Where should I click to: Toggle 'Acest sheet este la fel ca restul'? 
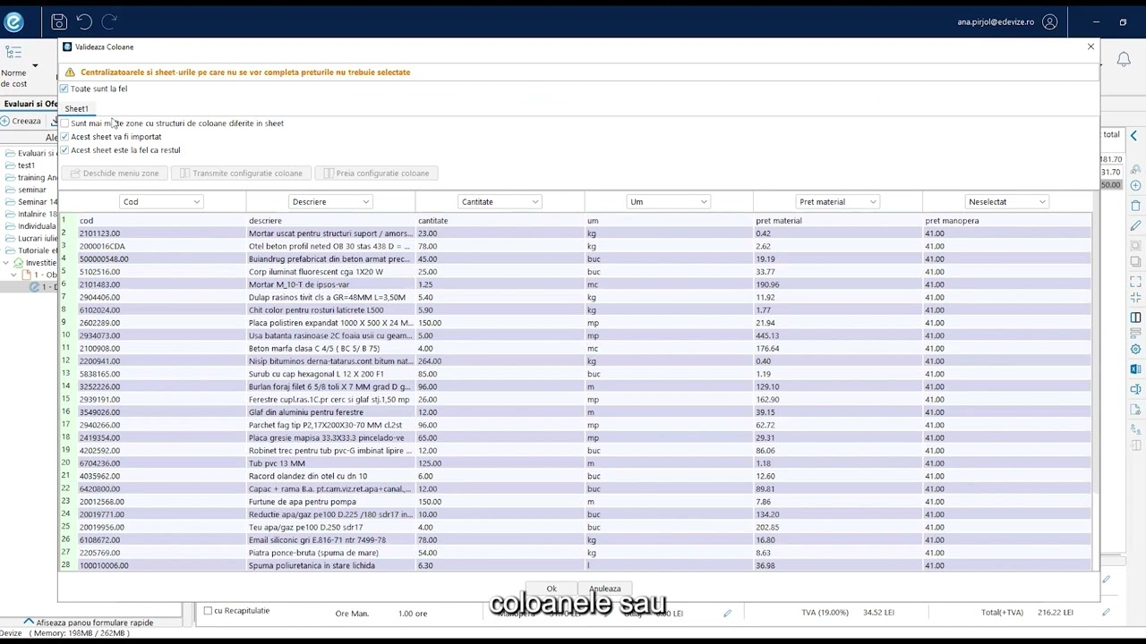[x=64, y=150]
